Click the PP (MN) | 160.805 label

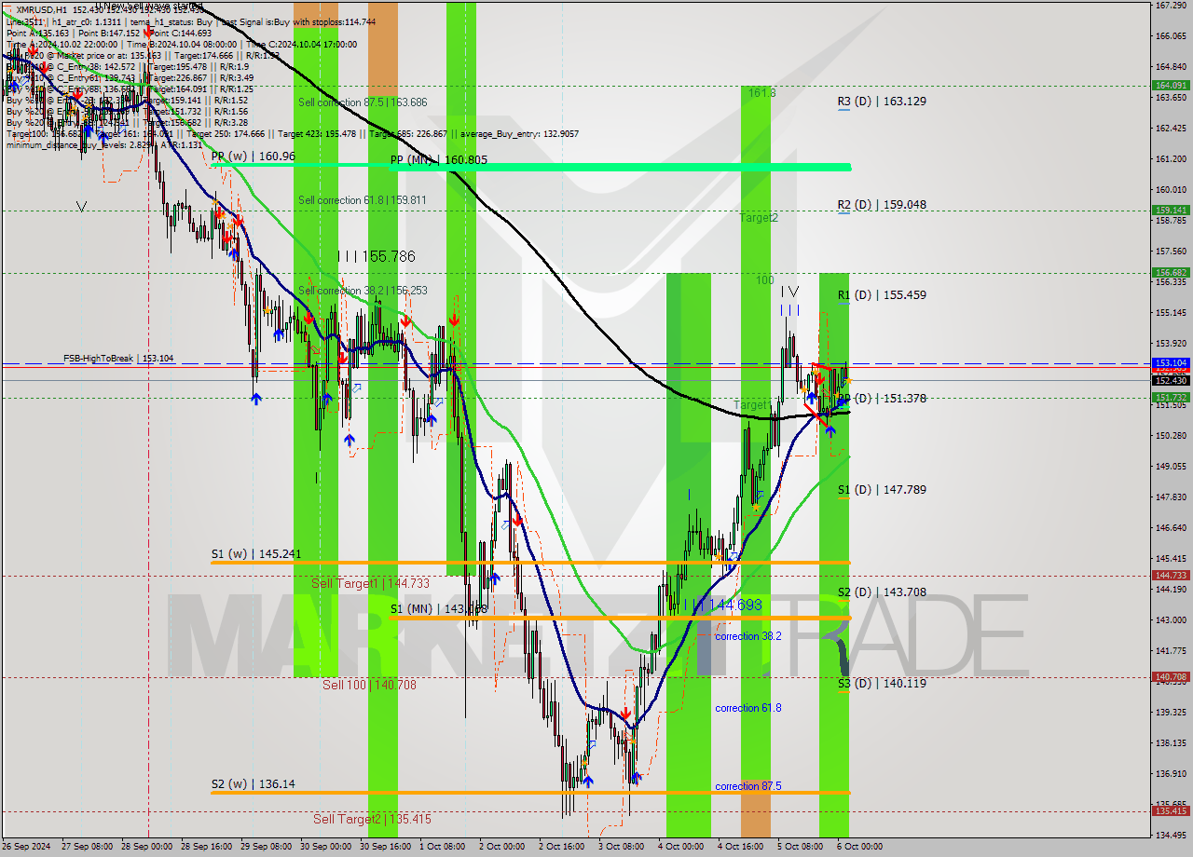click(438, 160)
